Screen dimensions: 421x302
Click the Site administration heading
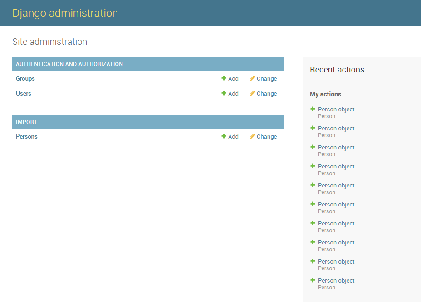coord(49,42)
